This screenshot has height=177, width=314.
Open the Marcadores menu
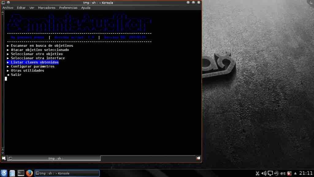[x=47, y=8]
